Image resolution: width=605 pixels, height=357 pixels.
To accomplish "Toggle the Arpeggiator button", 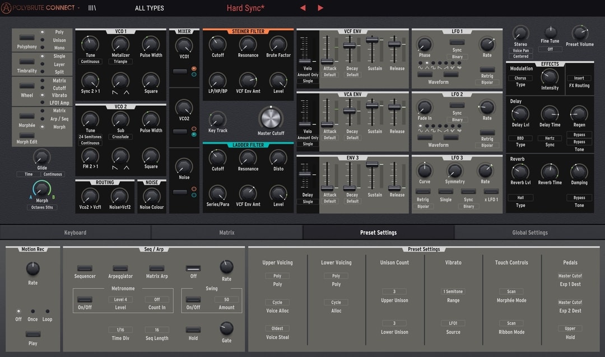I will click(x=120, y=268).
